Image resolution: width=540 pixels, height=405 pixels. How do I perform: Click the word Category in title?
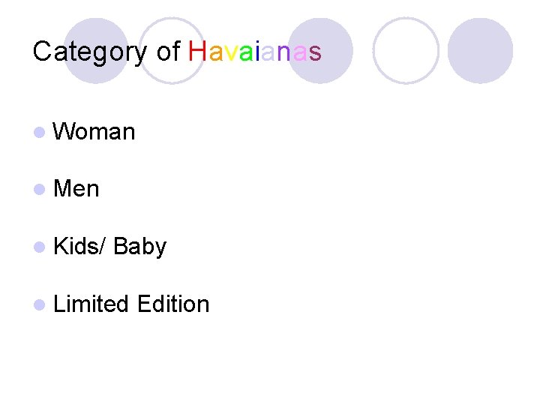(x=91, y=52)
